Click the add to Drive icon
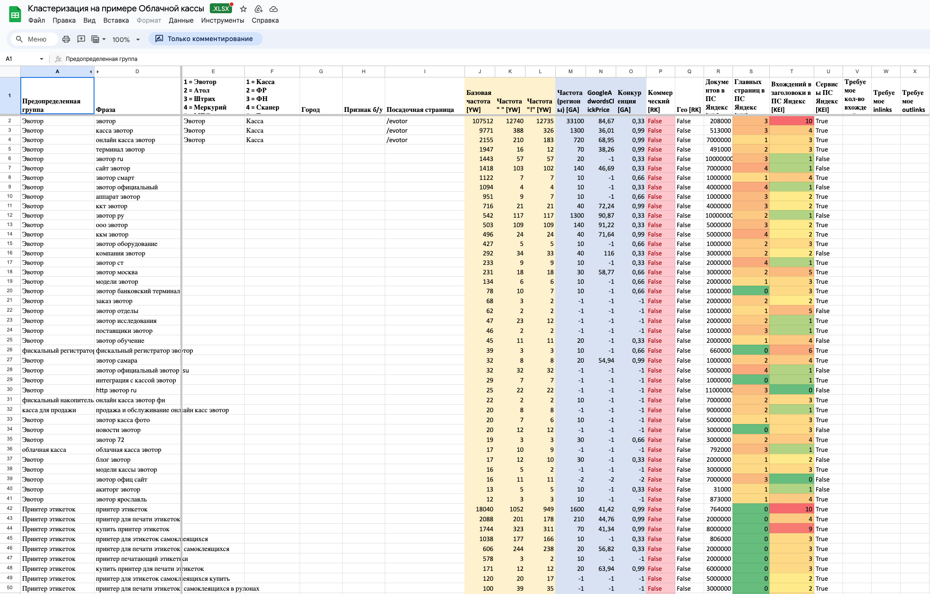Viewport: 930px width, 594px height. coord(258,9)
